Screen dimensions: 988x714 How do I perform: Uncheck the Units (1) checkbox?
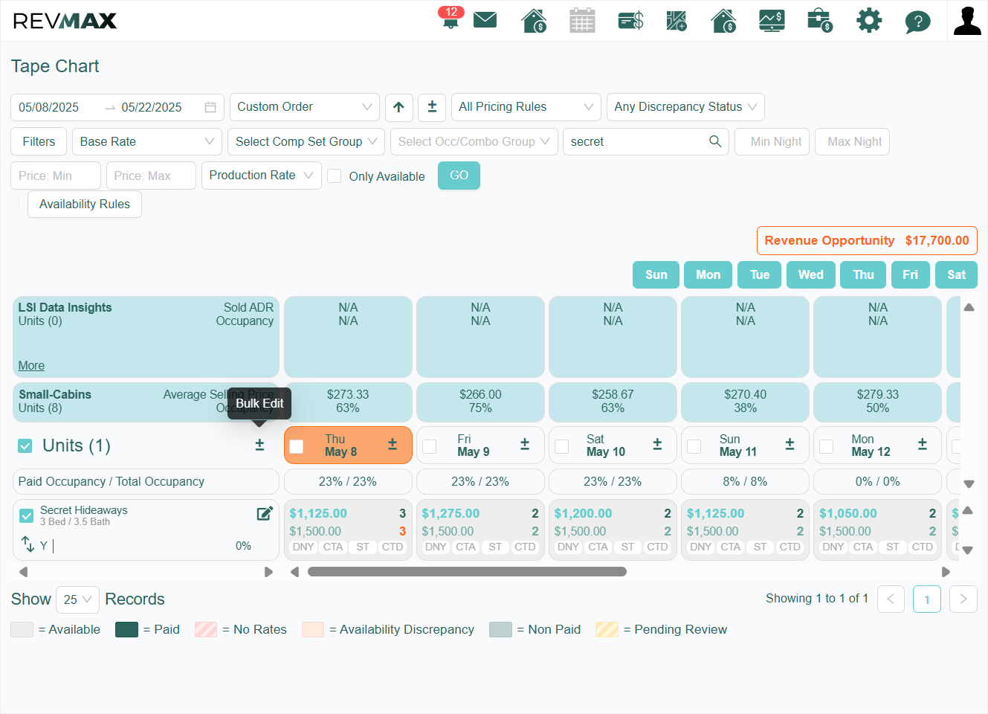[x=25, y=446]
